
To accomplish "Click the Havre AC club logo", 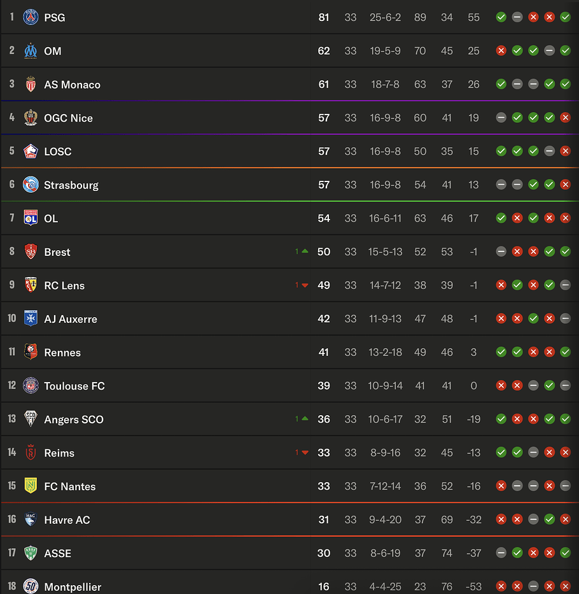I will point(31,520).
